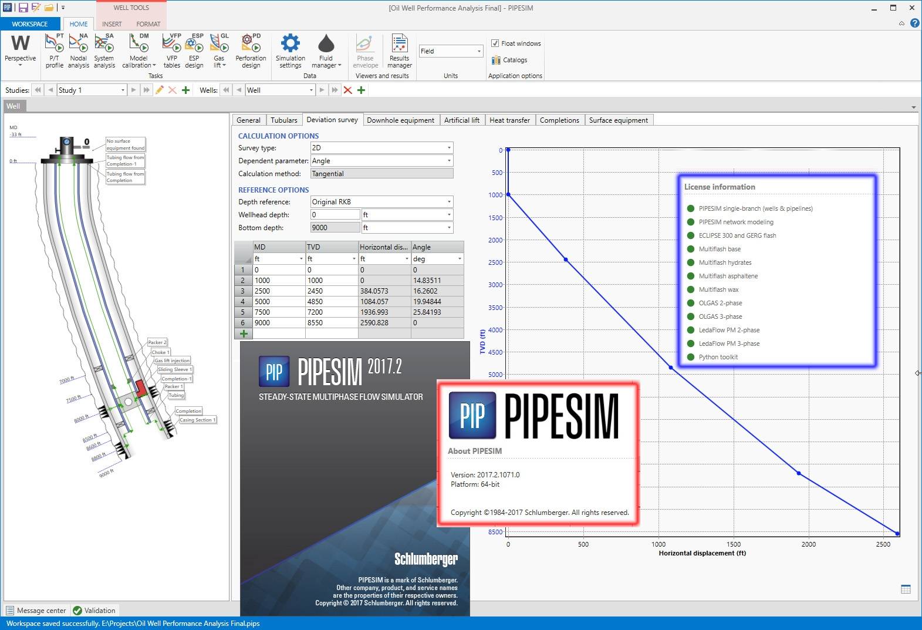Open the Artificial lift tab

click(x=462, y=120)
